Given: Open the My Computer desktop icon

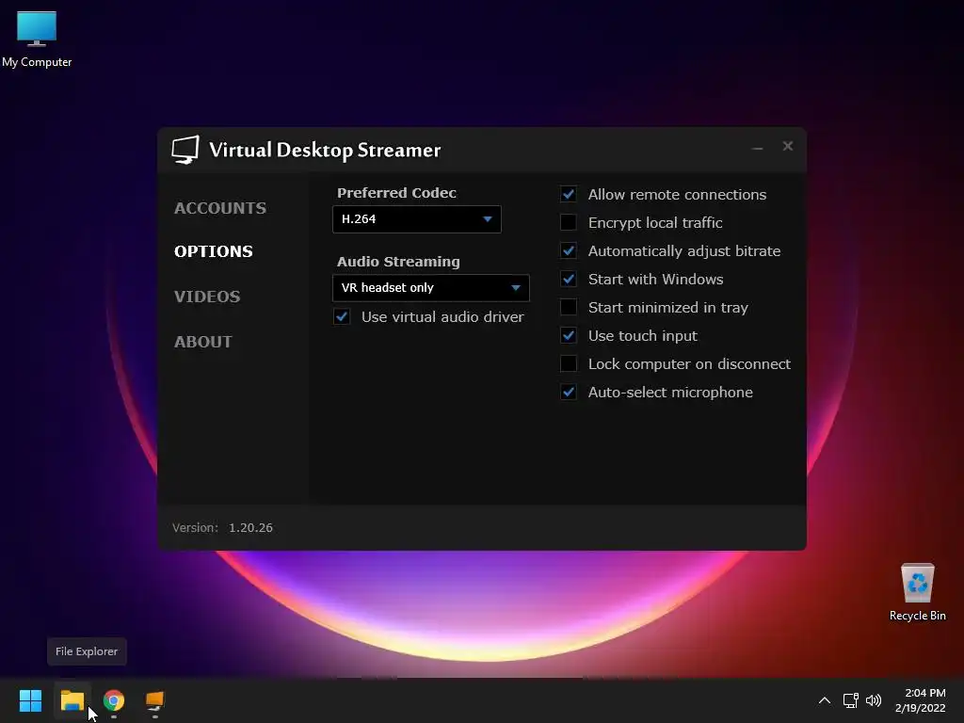Looking at the screenshot, I should 37,39.
